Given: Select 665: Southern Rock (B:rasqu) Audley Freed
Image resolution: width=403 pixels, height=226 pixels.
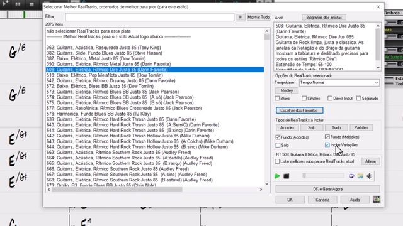Looking at the screenshot, I should 129,163.
